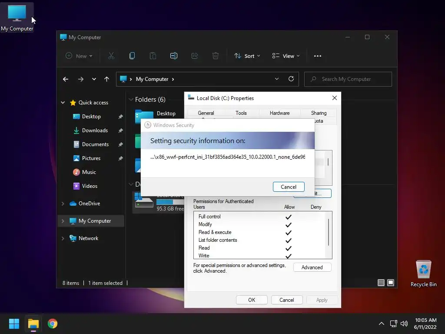This screenshot has height=334, width=445.
Task: Click the Cut scissors icon in toolbar
Action: point(111,56)
